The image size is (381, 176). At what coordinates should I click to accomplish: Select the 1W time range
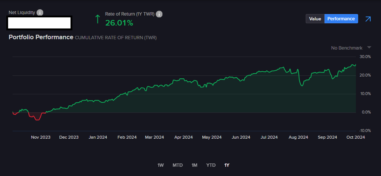(160, 165)
